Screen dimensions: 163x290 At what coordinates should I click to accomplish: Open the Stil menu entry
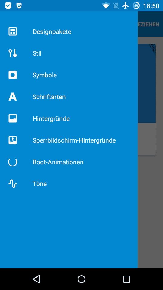coord(37,53)
